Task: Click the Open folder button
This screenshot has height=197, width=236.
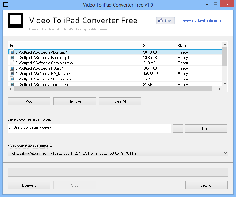Action: click(x=206, y=129)
